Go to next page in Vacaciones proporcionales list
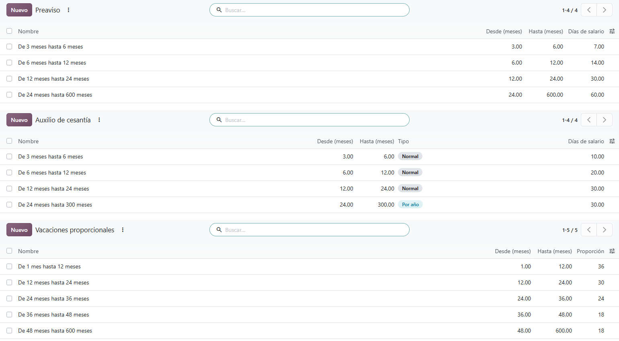619x341 pixels. click(605, 230)
